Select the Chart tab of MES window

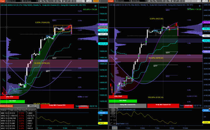(111, 1)
